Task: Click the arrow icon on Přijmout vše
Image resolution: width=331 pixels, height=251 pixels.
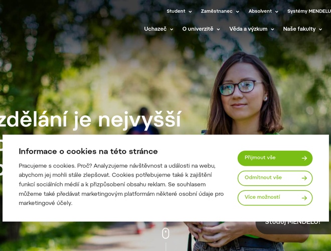Action: [304, 158]
